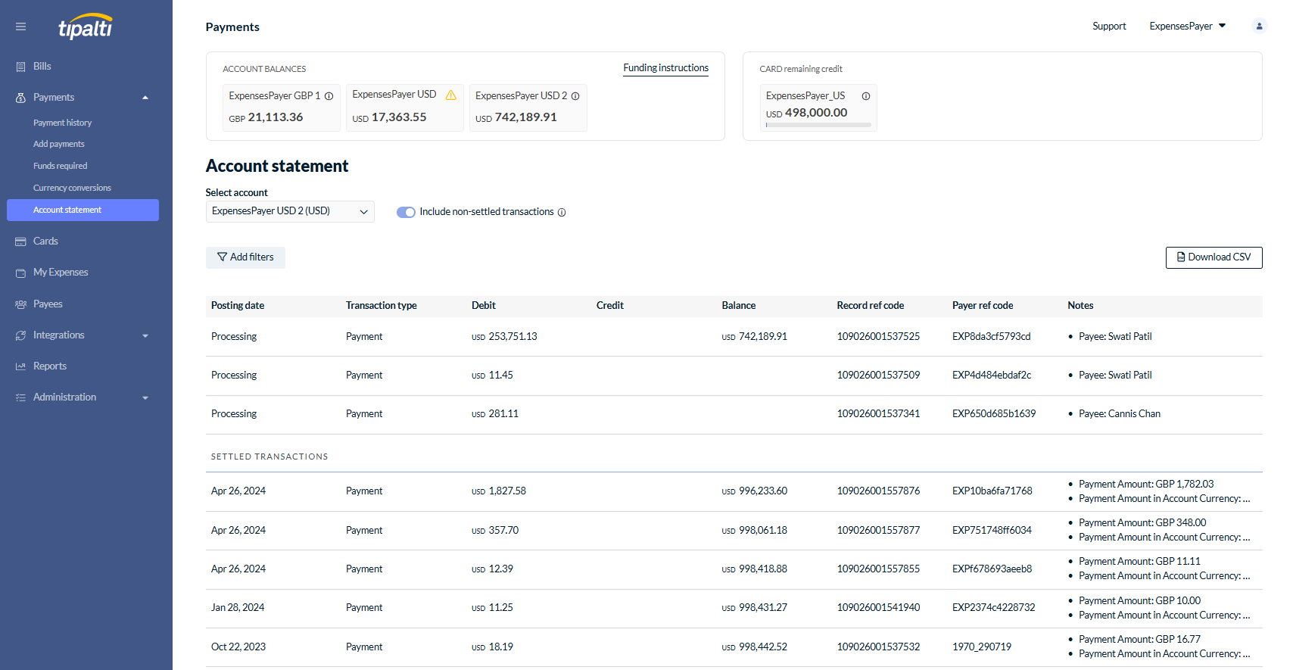Image resolution: width=1293 pixels, height=670 pixels.
Task: Click ExpensesPayer_US credit progress bar
Action: tap(818, 125)
